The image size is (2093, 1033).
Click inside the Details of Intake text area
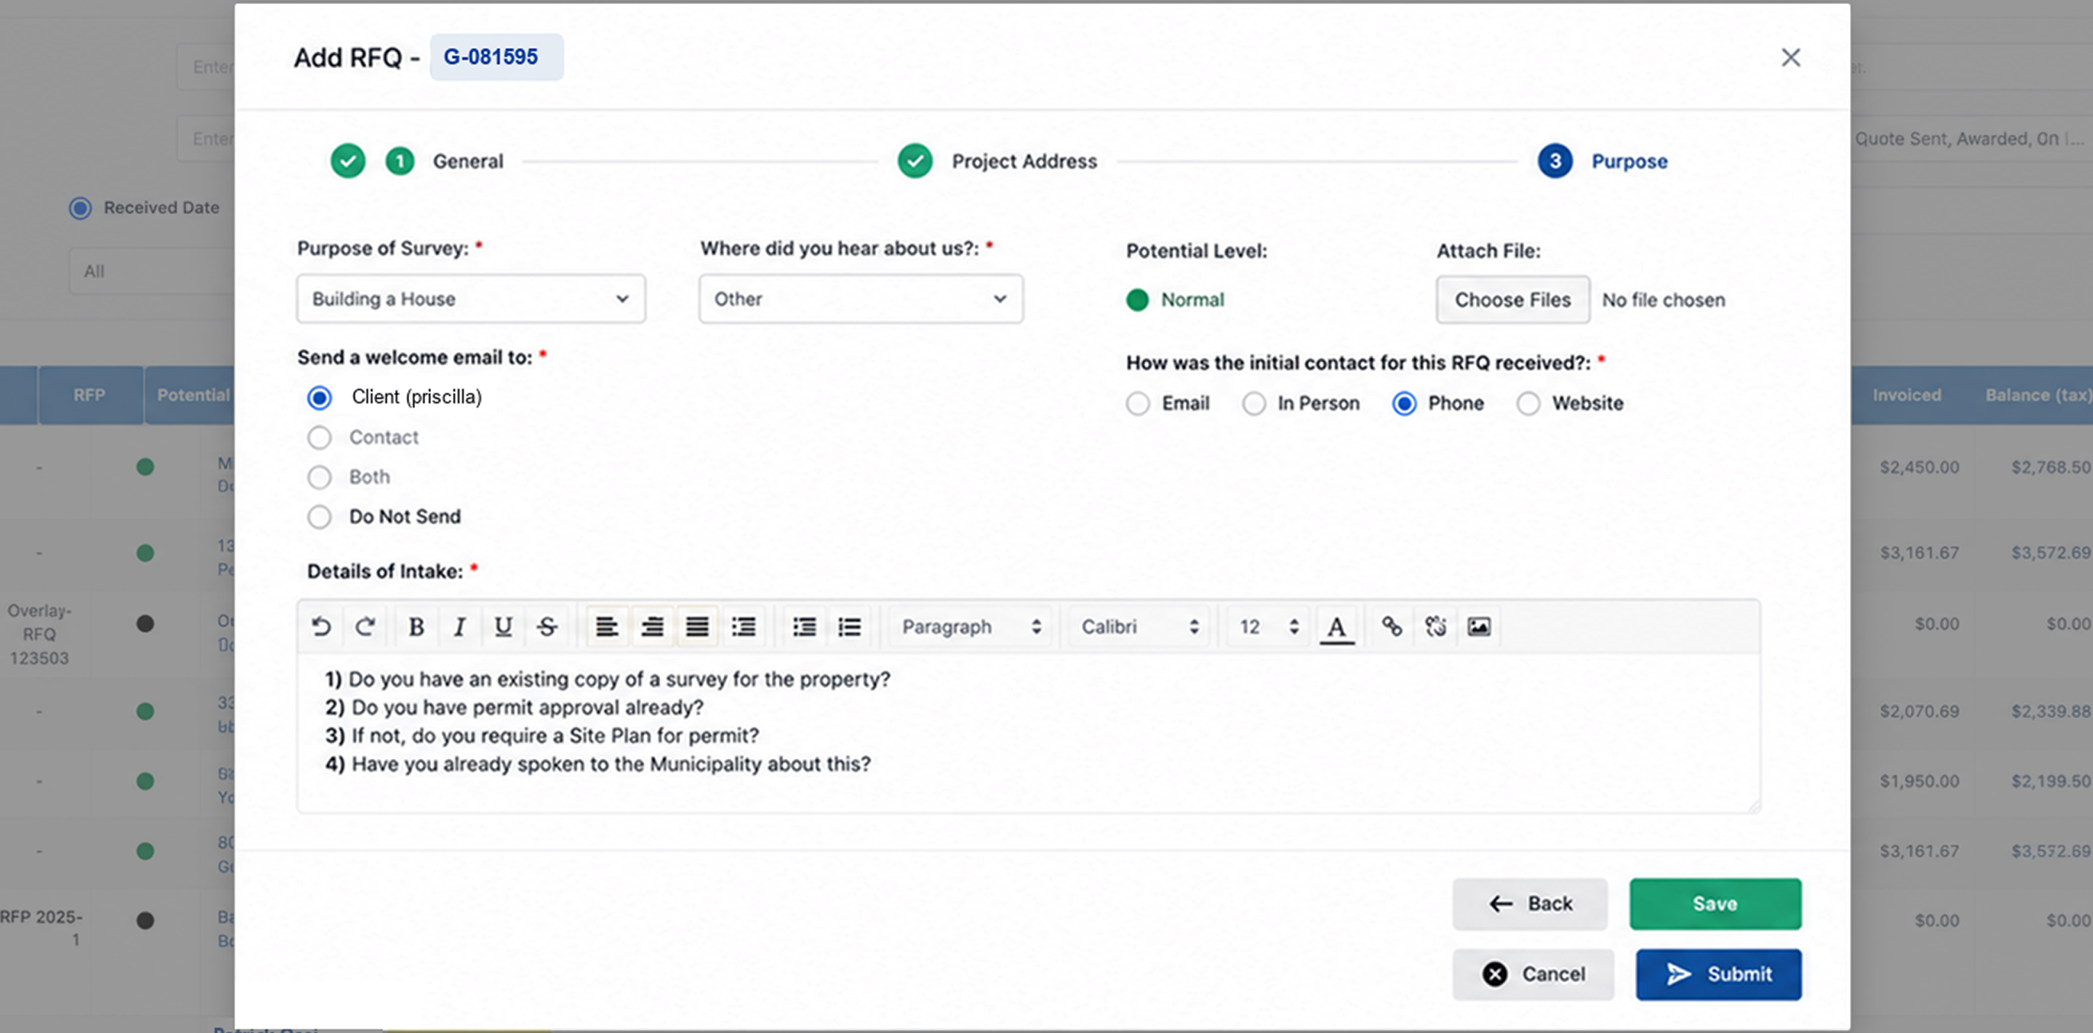(1028, 732)
